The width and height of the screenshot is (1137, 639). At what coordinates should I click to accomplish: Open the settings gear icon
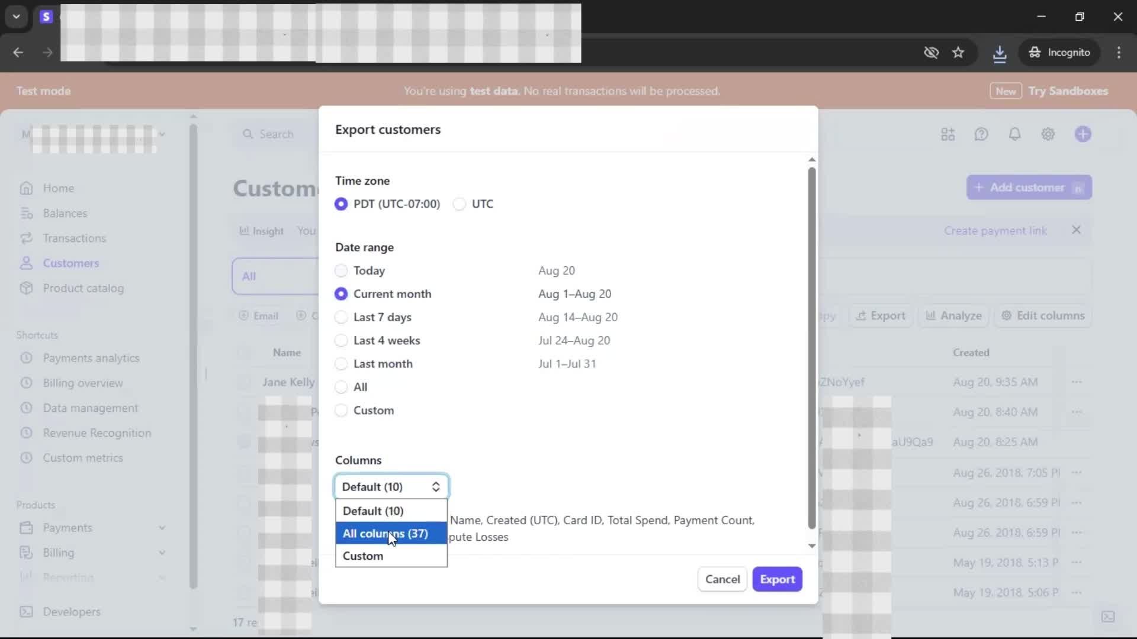click(x=1048, y=134)
